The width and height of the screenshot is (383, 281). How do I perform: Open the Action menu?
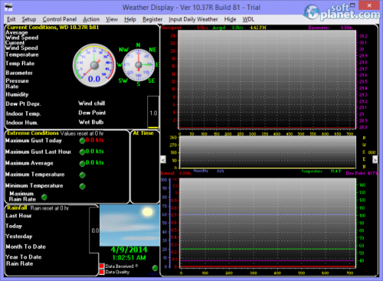click(91, 19)
